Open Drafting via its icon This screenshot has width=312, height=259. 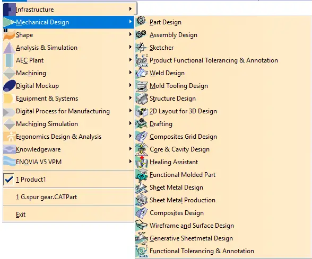[x=142, y=123]
